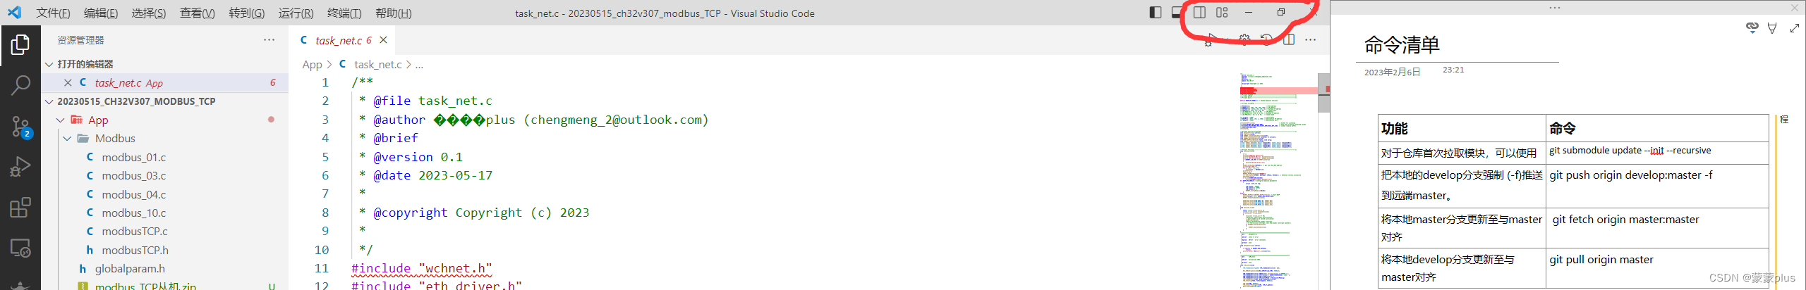The height and width of the screenshot is (290, 1806).
Task: Open the 运行(R) menu
Action: pyautogui.click(x=296, y=13)
